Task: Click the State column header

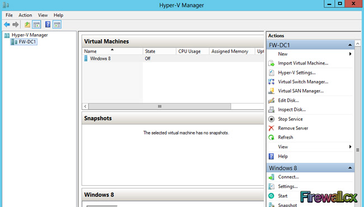Action: point(159,51)
